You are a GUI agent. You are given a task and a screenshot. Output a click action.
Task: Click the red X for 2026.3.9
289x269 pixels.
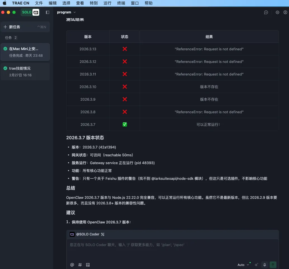[x=124, y=99]
